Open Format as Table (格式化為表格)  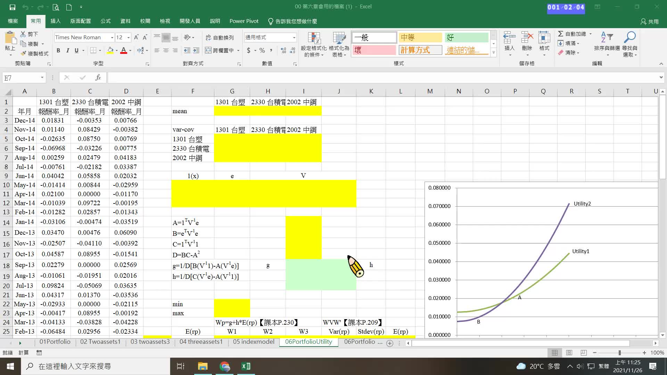[x=339, y=44]
